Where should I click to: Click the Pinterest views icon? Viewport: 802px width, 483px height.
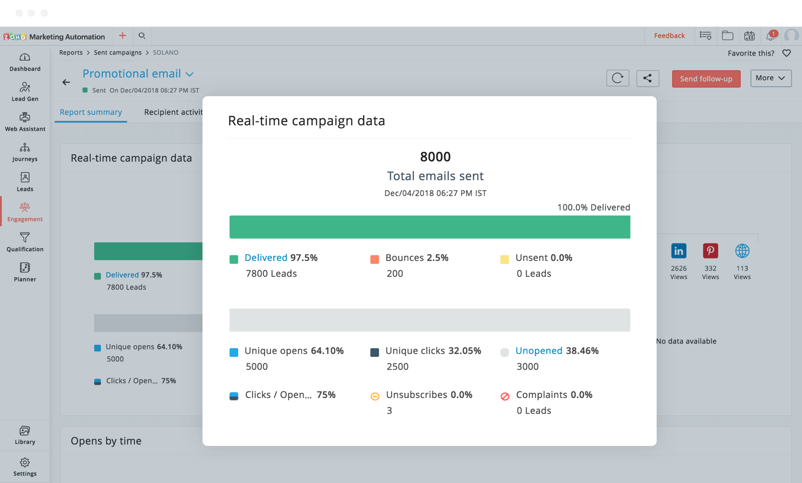(710, 251)
